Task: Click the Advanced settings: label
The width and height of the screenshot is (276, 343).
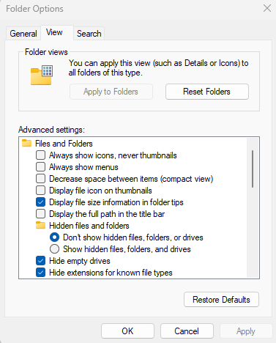Action: pos(51,130)
